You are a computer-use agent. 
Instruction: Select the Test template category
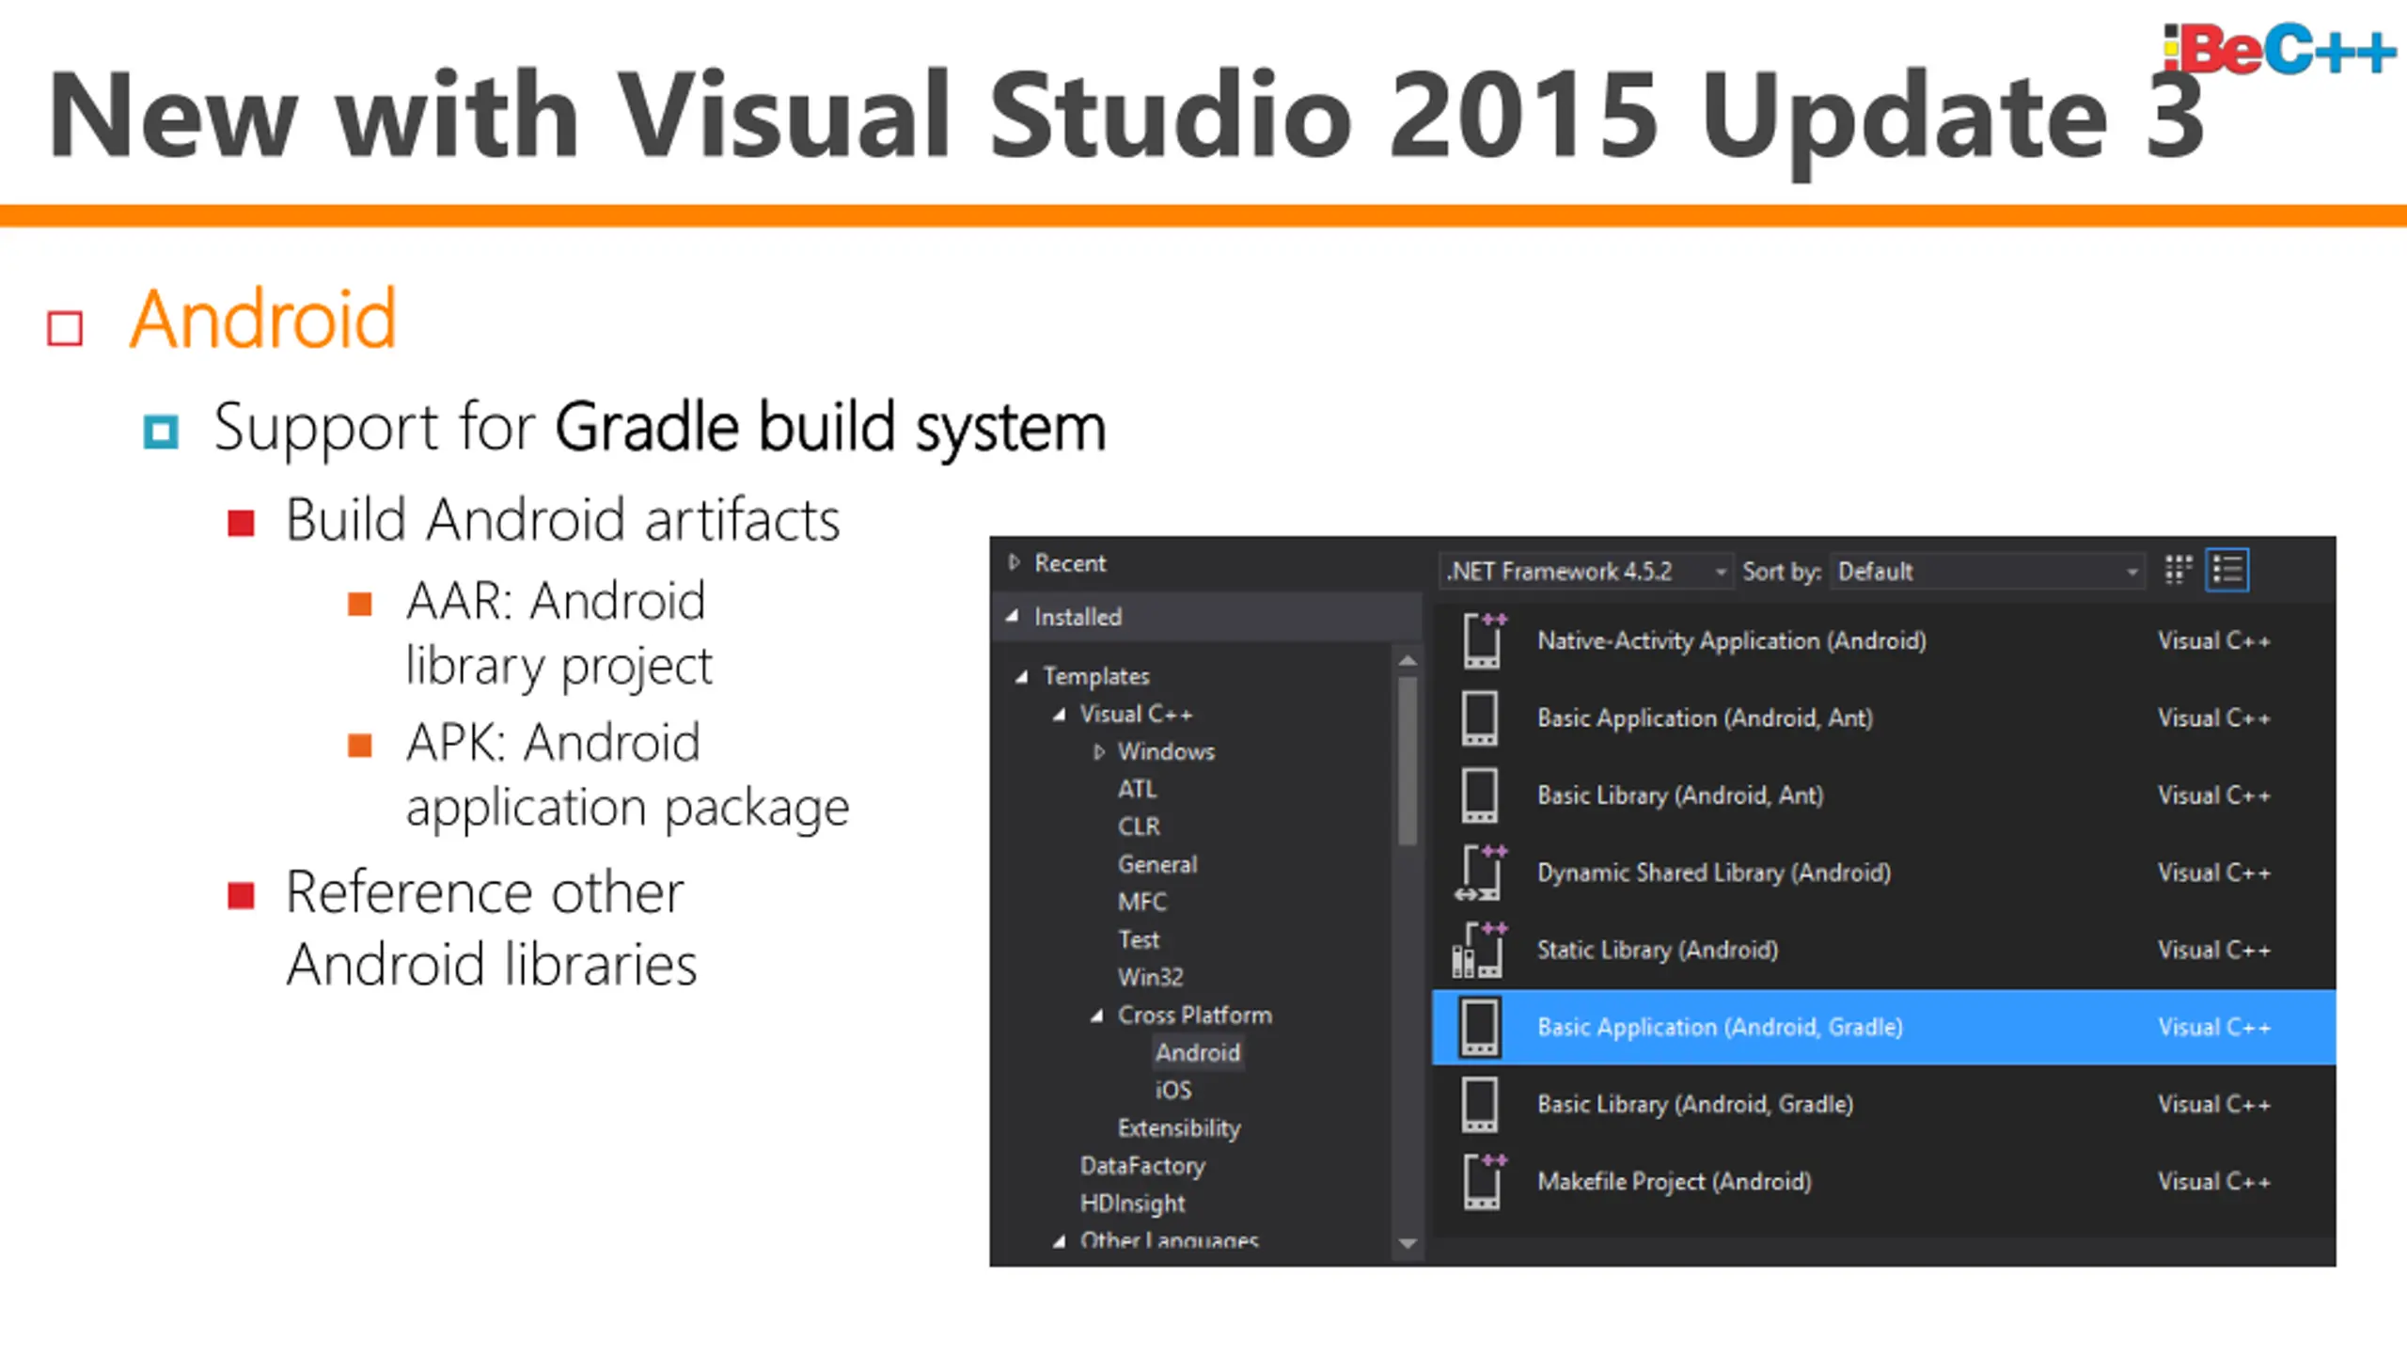point(1139,939)
